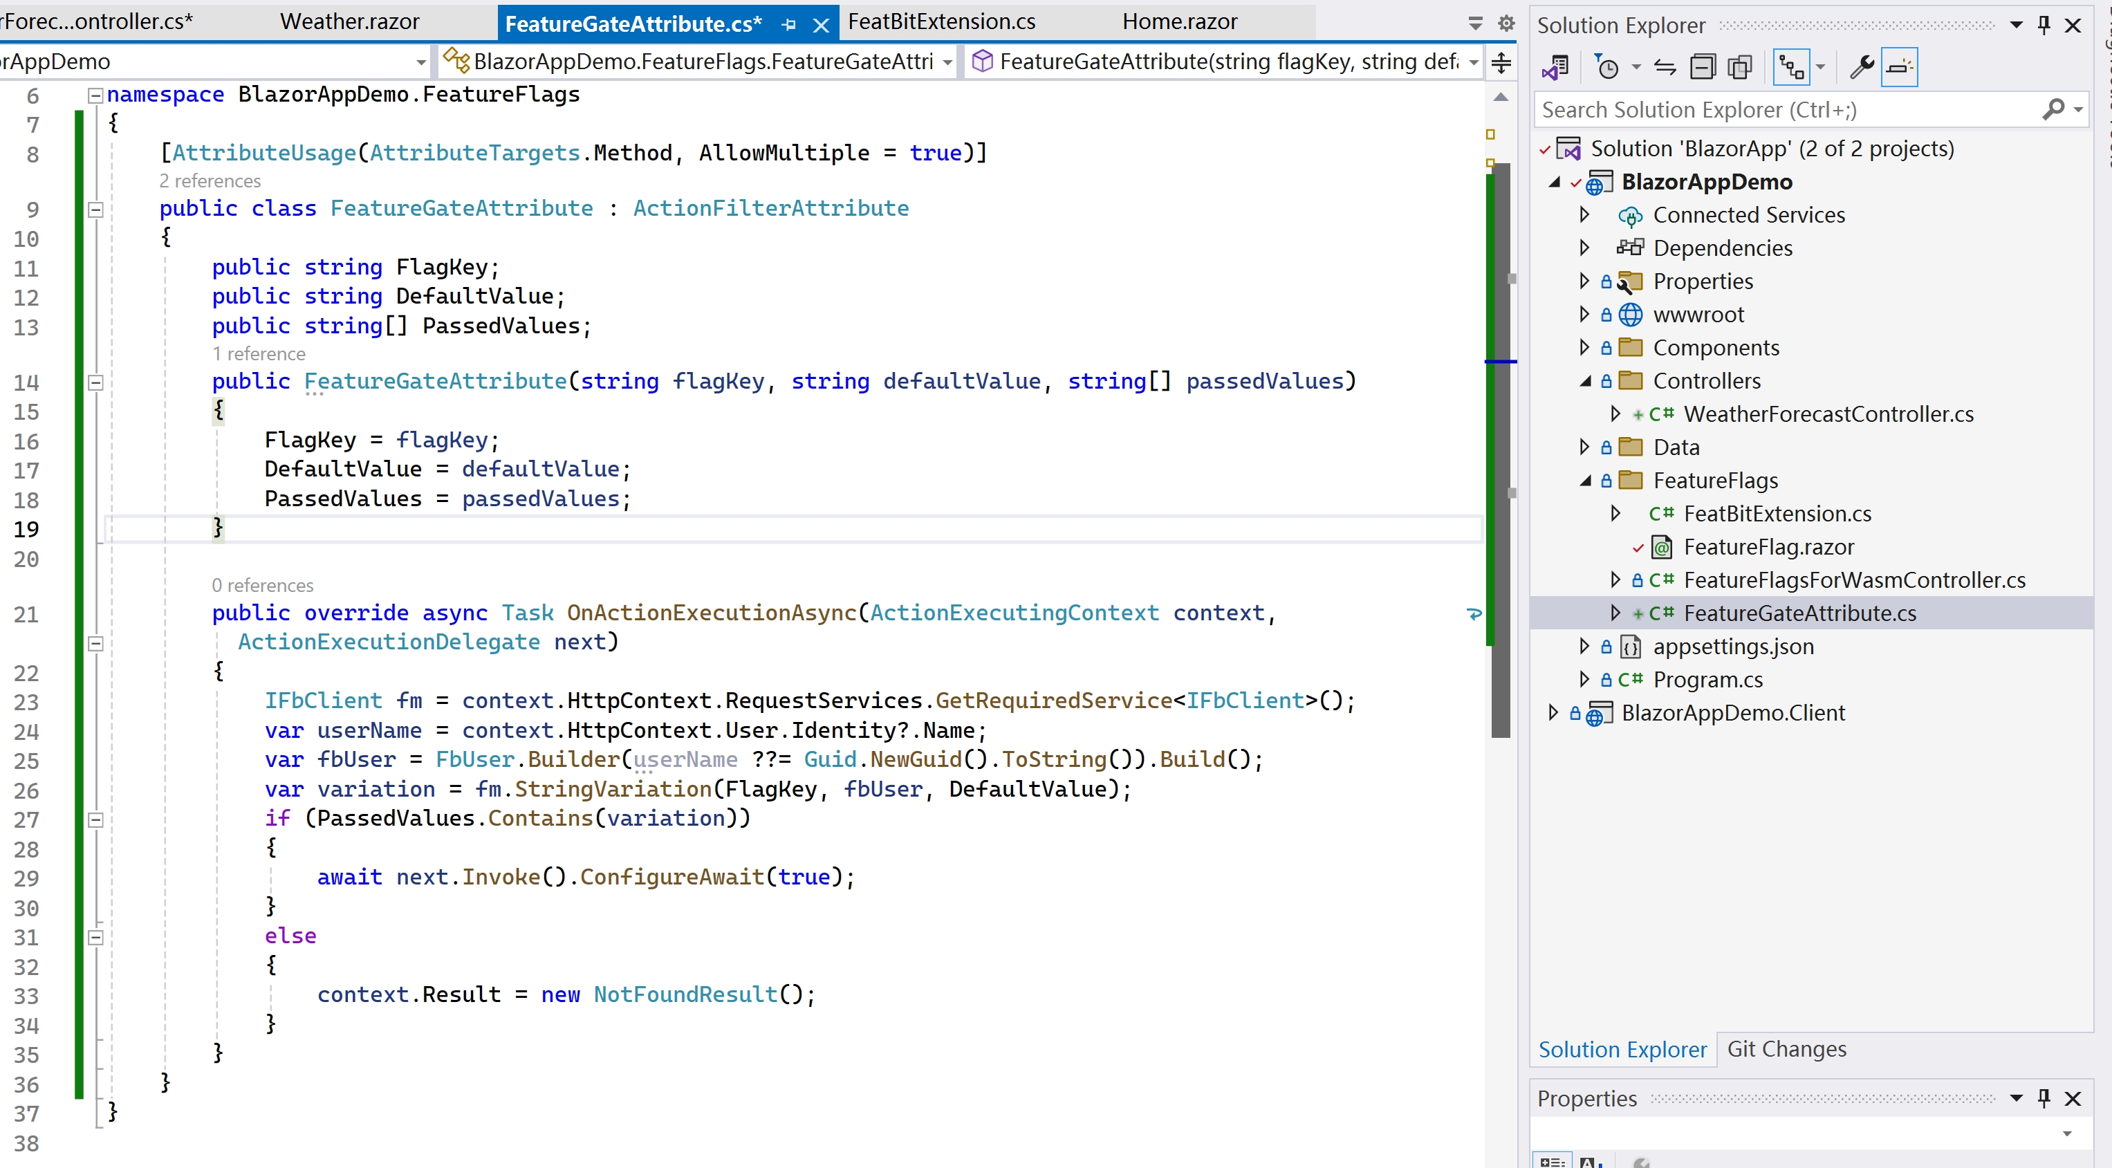2112x1168 pixels.
Task: Toggle Preview Selected Items button
Action: pyautogui.click(x=1900, y=67)
